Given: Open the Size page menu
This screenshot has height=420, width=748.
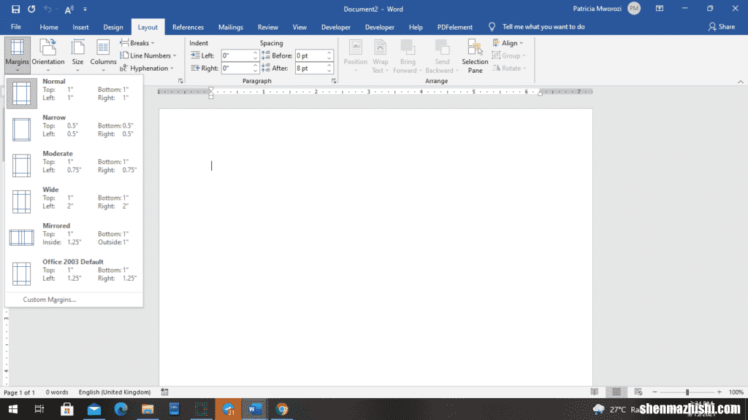Looking at the screenshot, I should click(x=77, y=55).
